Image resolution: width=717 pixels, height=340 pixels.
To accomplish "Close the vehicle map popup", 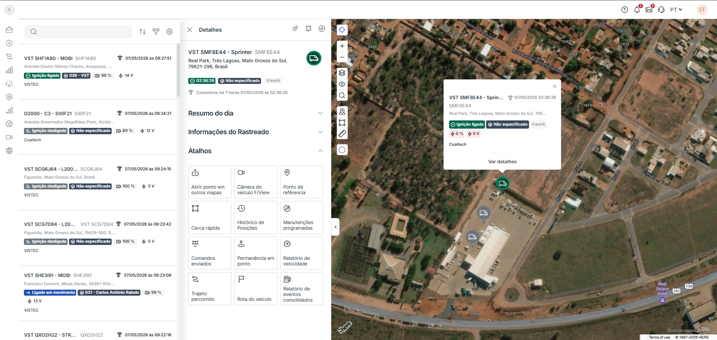I will pos(555,86).
